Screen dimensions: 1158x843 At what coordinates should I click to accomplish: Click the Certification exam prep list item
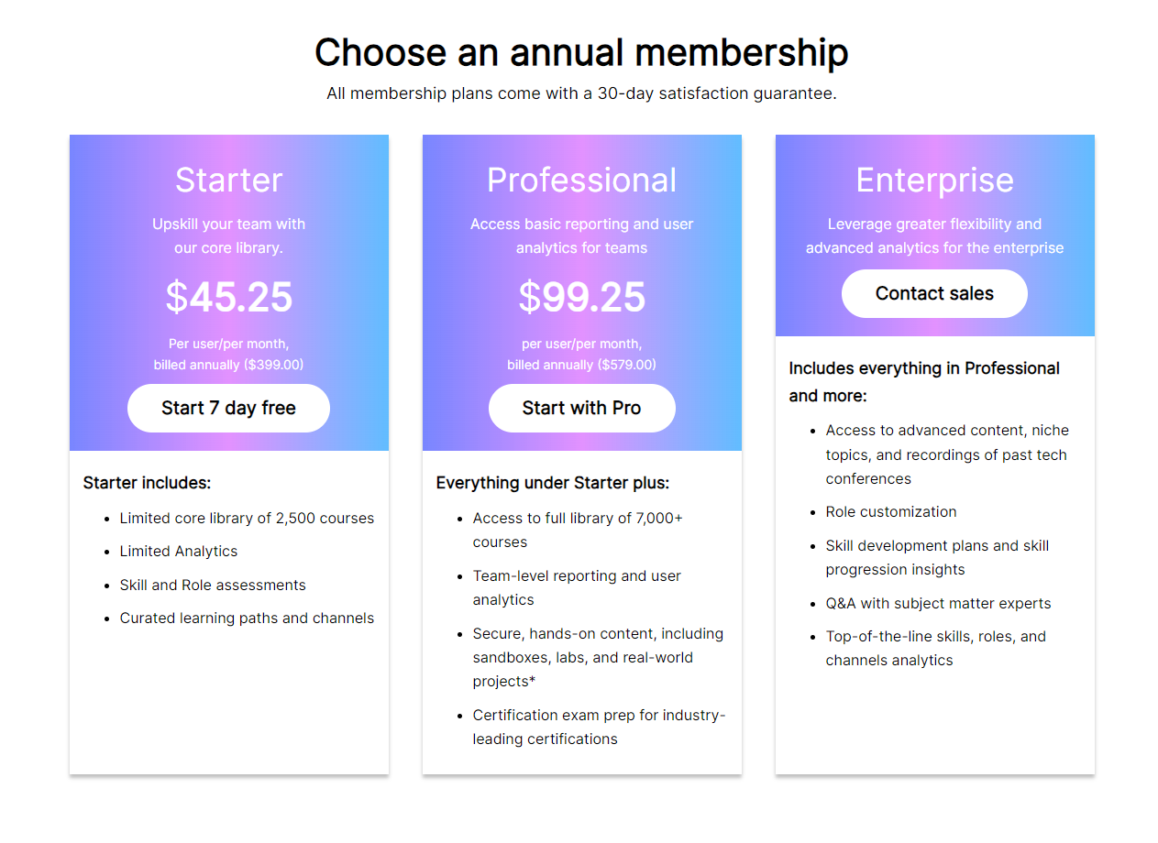pyautogui.click(x=598, y=716)
